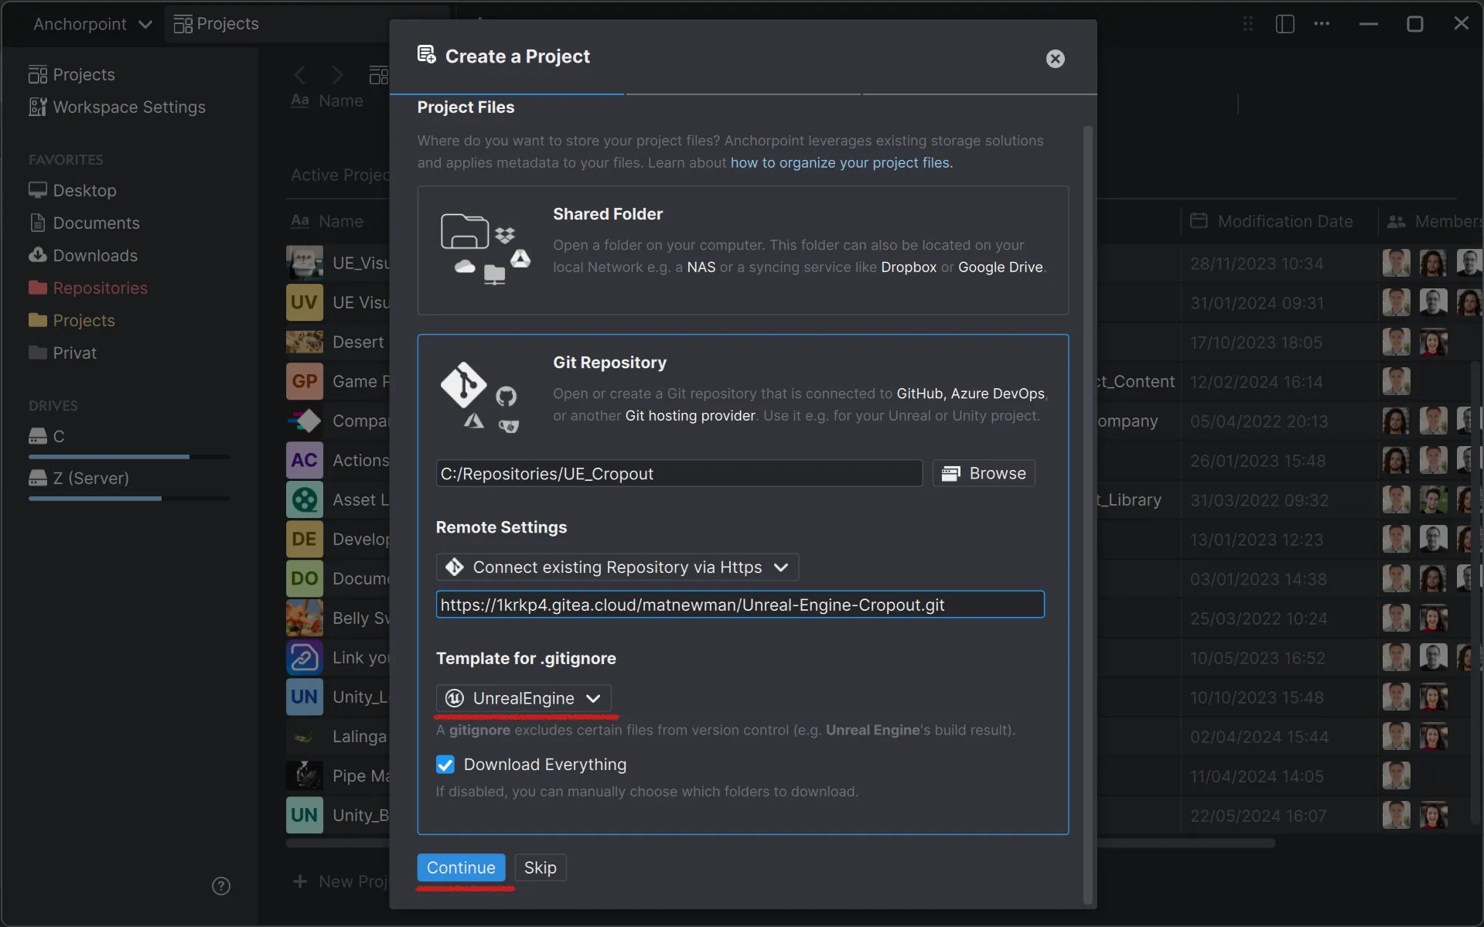Click the Git logo in the Git Repository section
This screenshot has height=927, width=1484.
463,387
